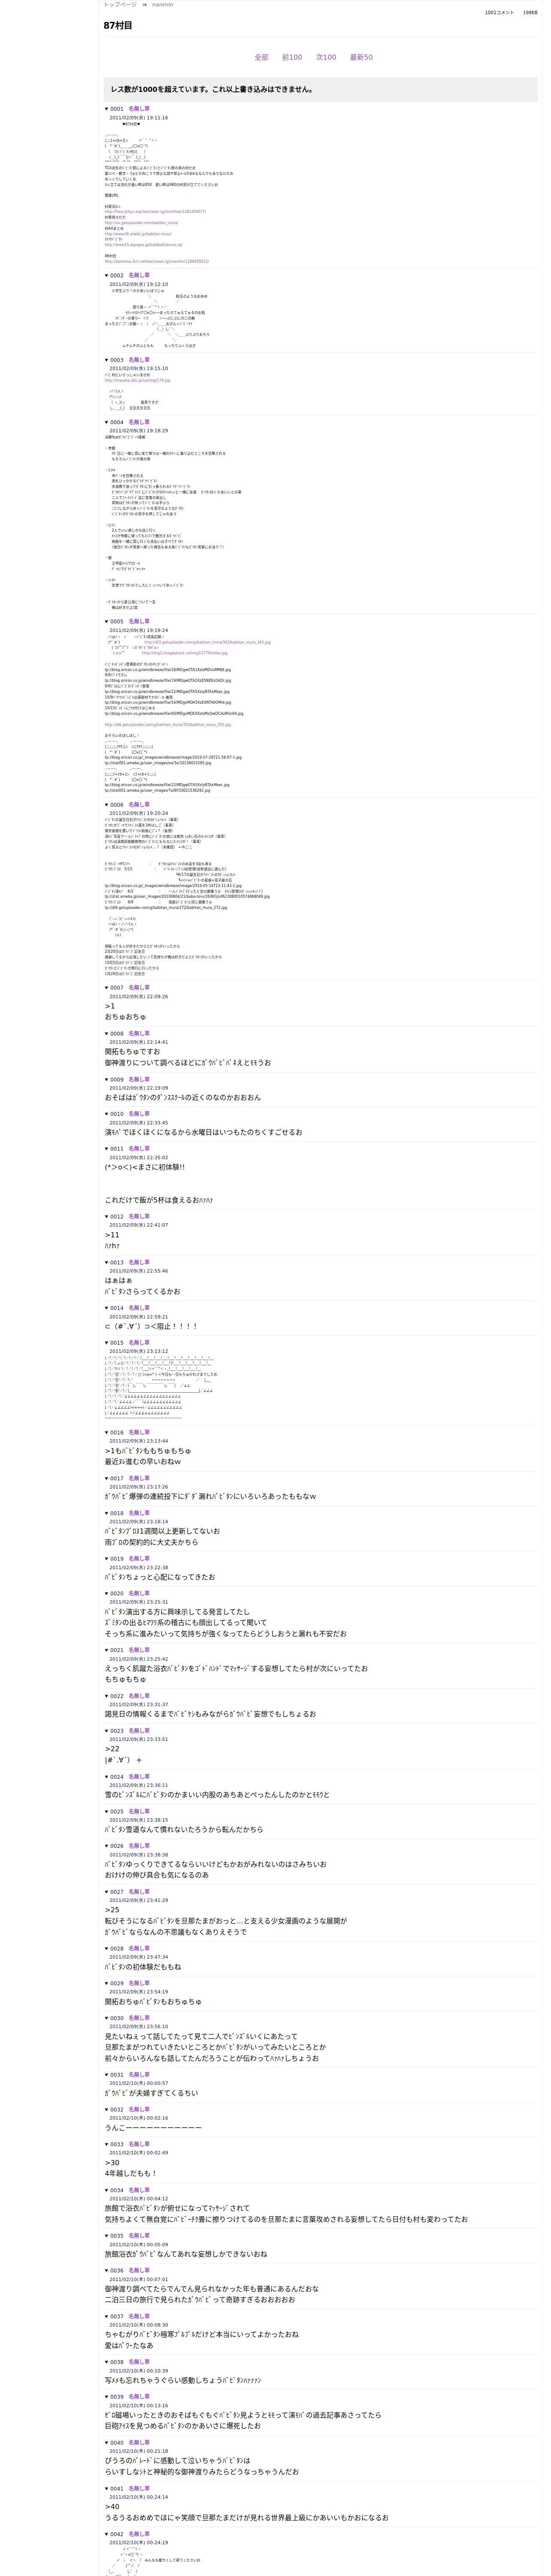This screenshot has width=551, height=2576.
Task: Click poster name 名無し草 on post 0009
Action: point(139,1080)
